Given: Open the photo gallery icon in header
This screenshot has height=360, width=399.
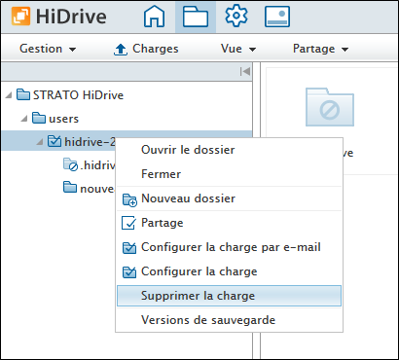Looking at the screenshot, I should 277,17.
